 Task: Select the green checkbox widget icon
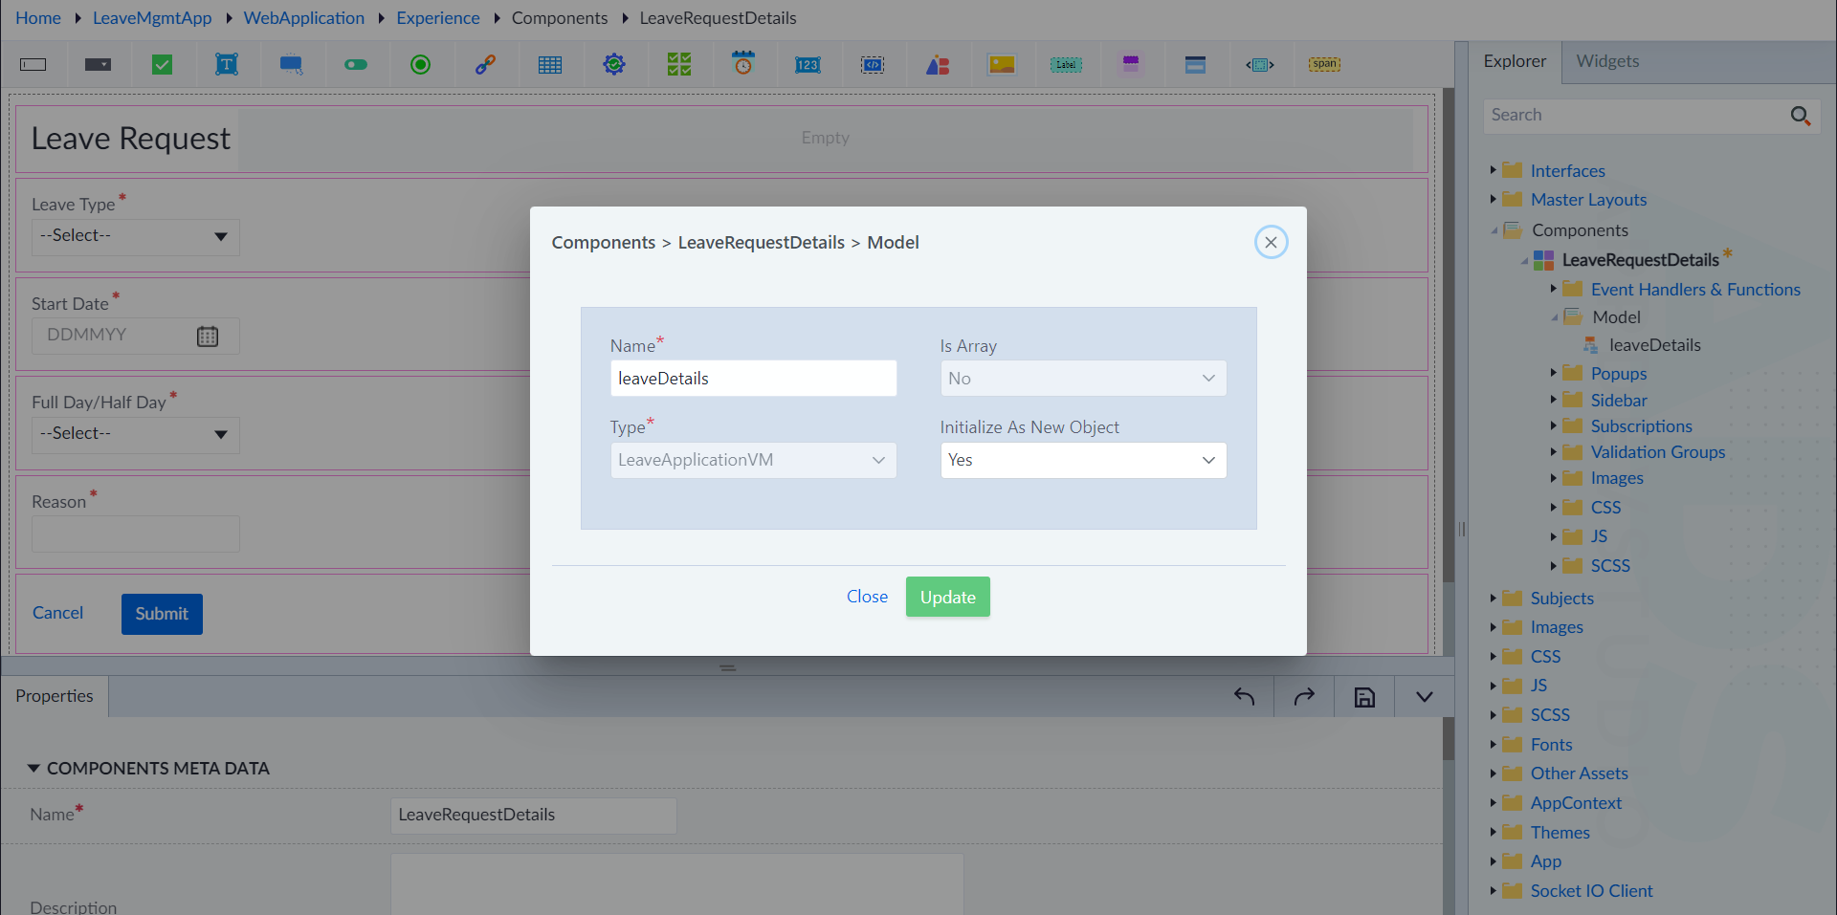(163, 65)
